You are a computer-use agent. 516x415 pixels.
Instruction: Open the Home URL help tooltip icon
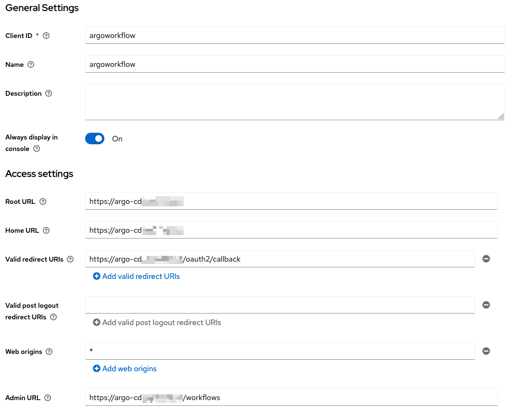click(46, 230)
